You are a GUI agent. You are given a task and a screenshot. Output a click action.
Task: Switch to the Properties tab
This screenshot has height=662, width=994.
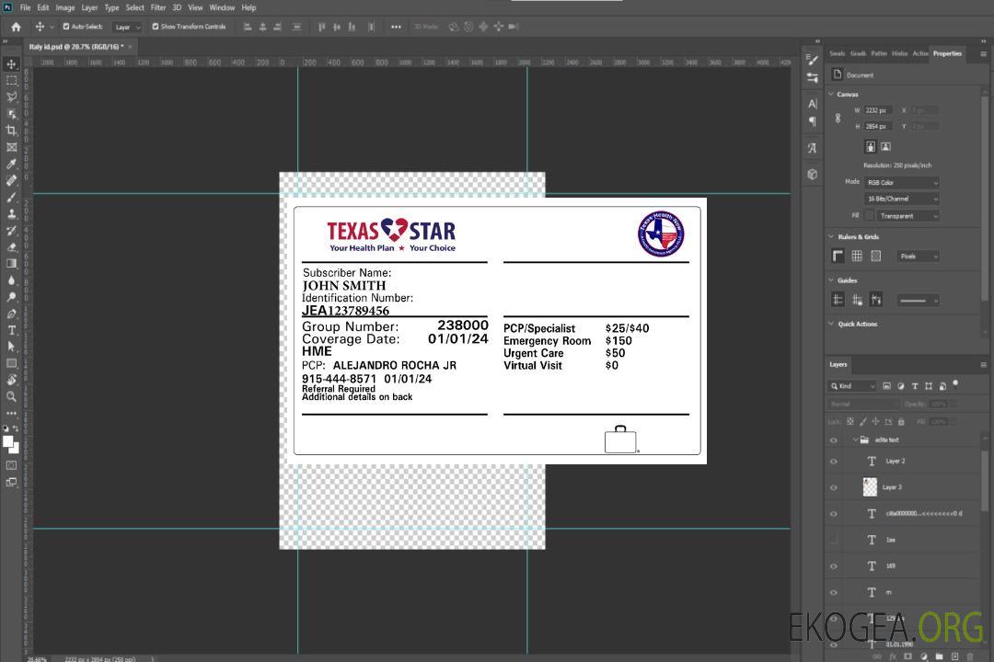[947, 54]
